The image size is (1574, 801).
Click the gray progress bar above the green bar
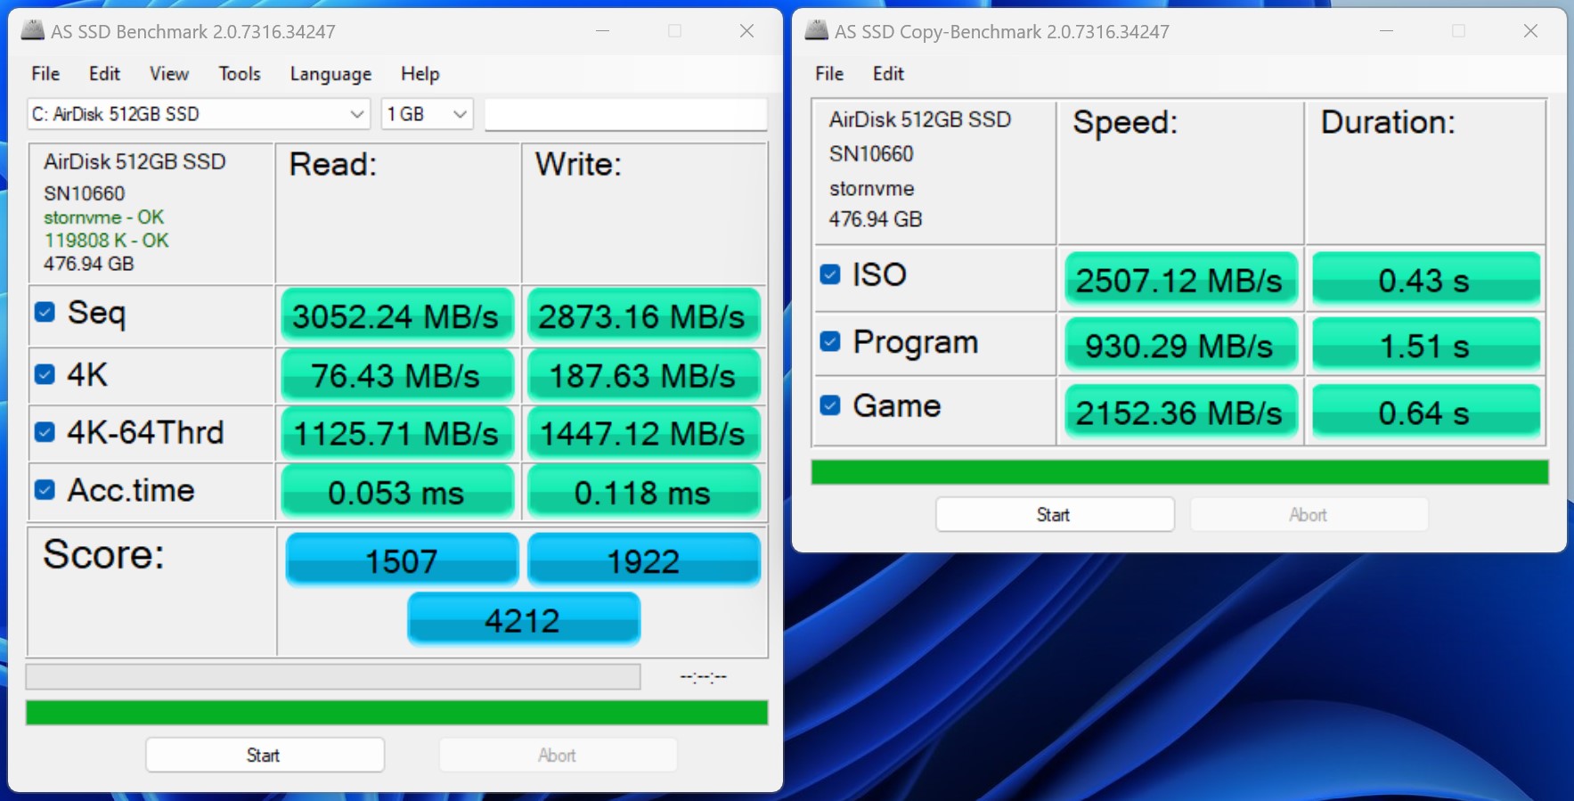(x=333, y=676)
